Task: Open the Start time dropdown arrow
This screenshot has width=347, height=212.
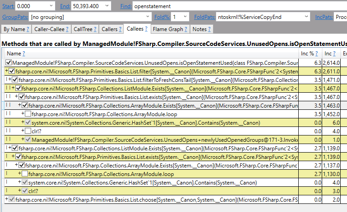Action: pyautogui.click(x=51, y=6)
